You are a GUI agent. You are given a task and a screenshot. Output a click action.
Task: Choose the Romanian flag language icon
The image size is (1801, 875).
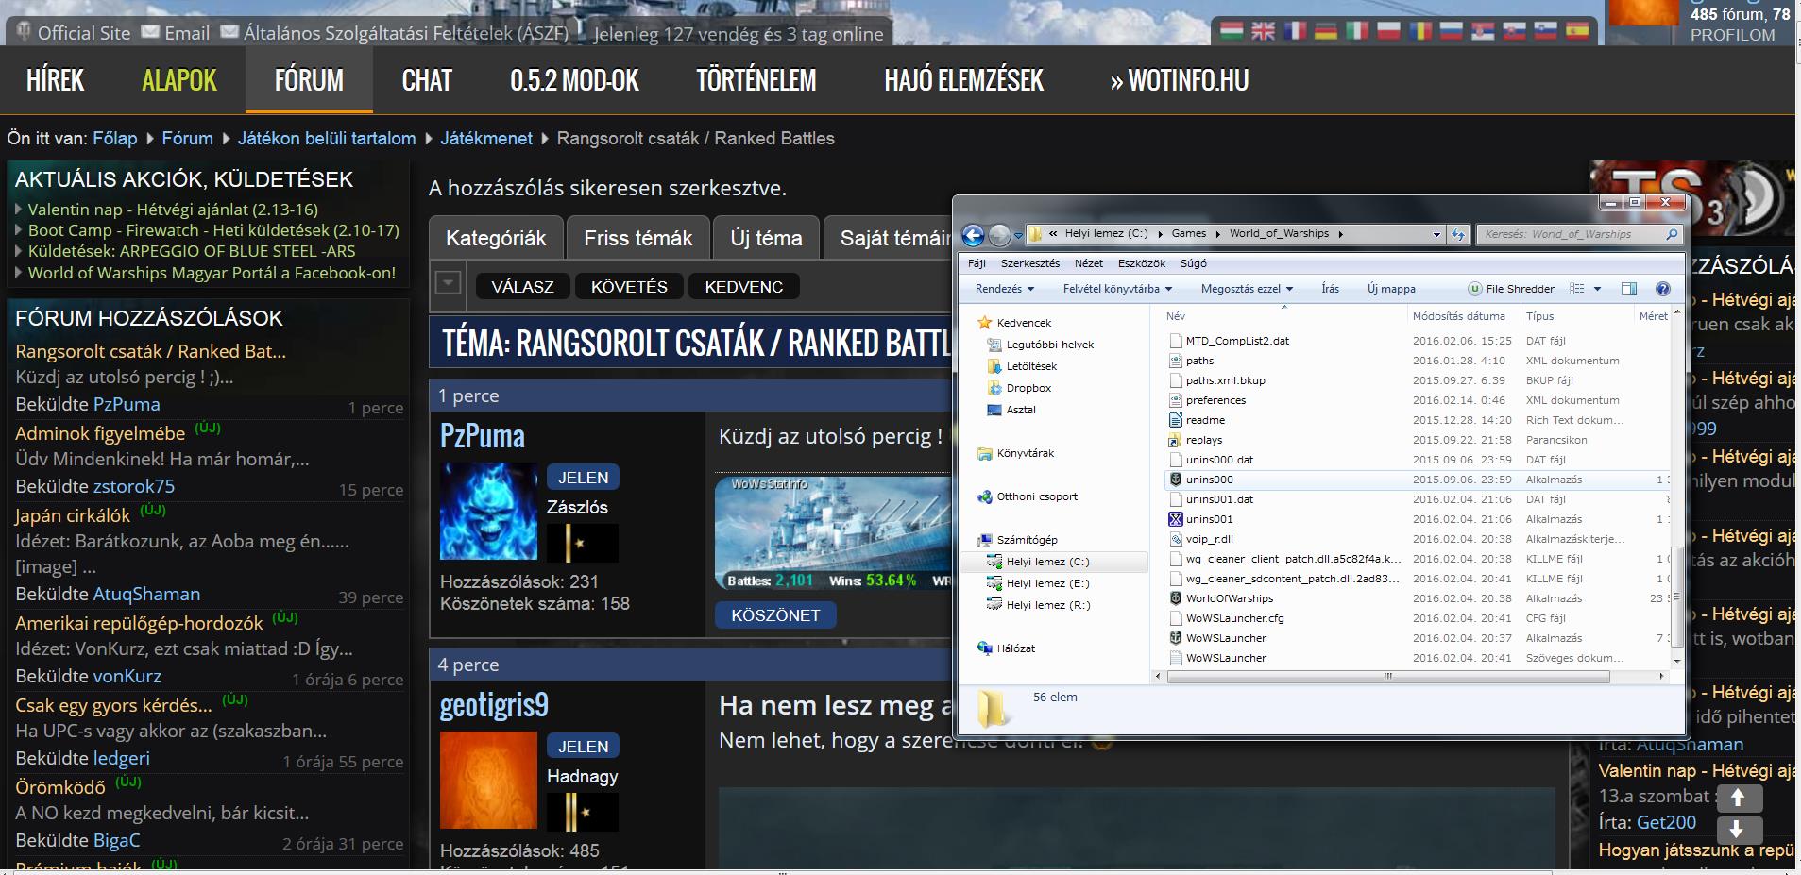1419,30
